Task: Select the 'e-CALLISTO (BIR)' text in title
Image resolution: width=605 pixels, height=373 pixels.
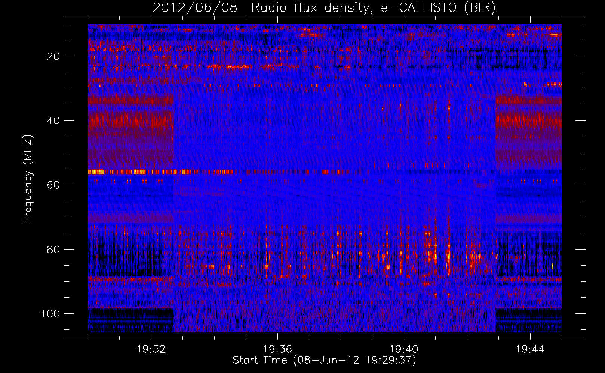Action: click(x=438, y=8)
